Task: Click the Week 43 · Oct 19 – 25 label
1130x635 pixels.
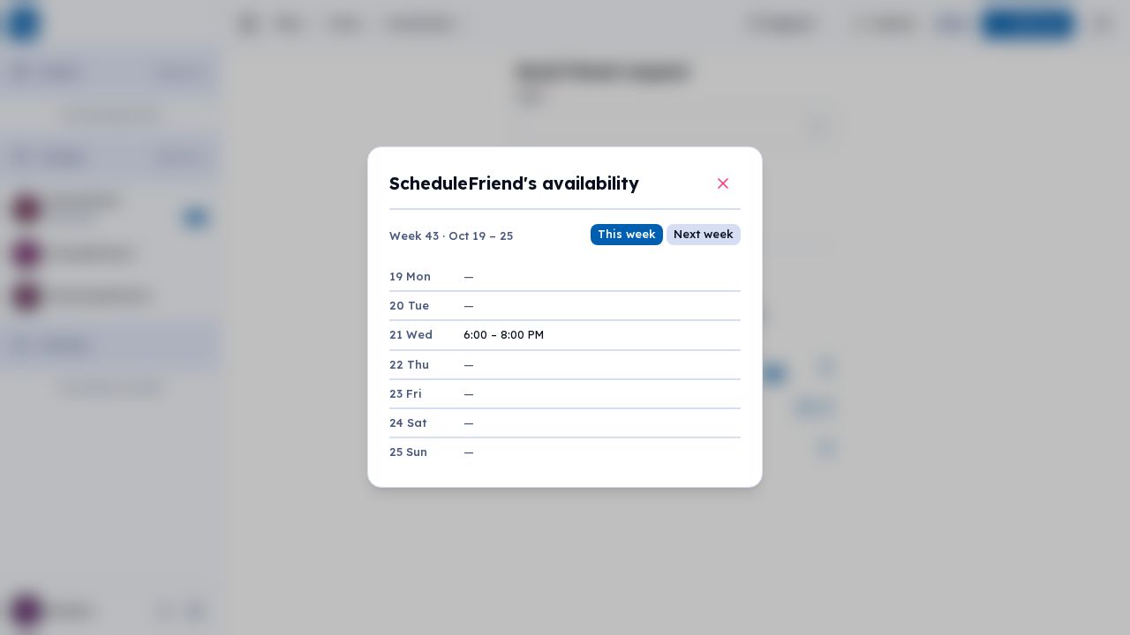Action: pyautogui.click(x=451, y=236)
